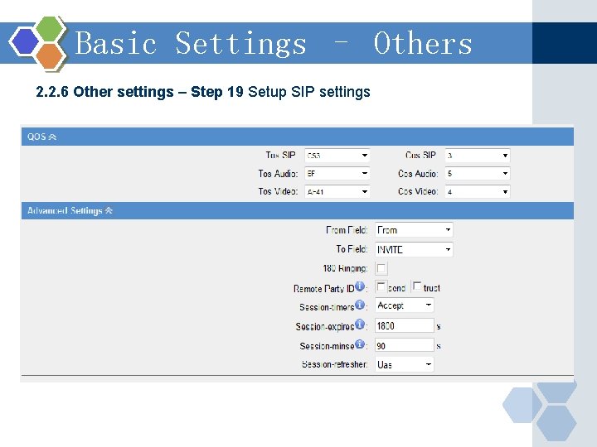Open the Cos Video dropdown
Viewport: 597px width, 447px height.
[478, 191]
